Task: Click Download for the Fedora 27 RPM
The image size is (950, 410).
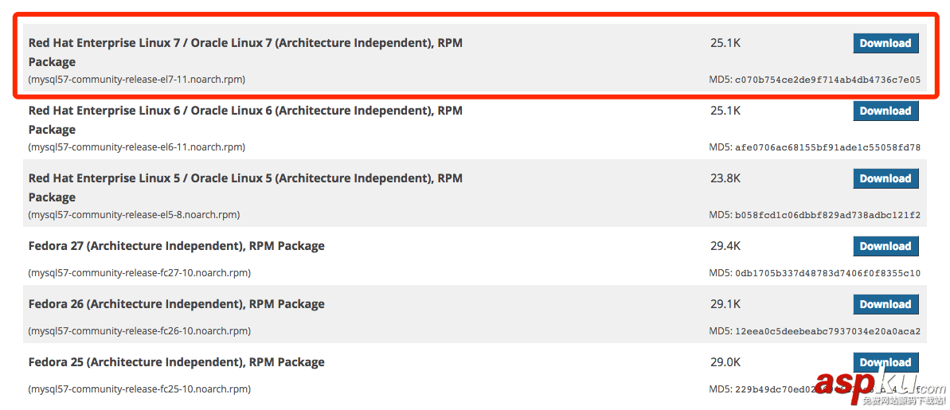Action: 885,246
